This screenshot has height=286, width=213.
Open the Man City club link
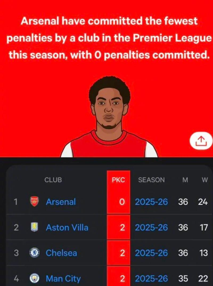tap(63, 279)
